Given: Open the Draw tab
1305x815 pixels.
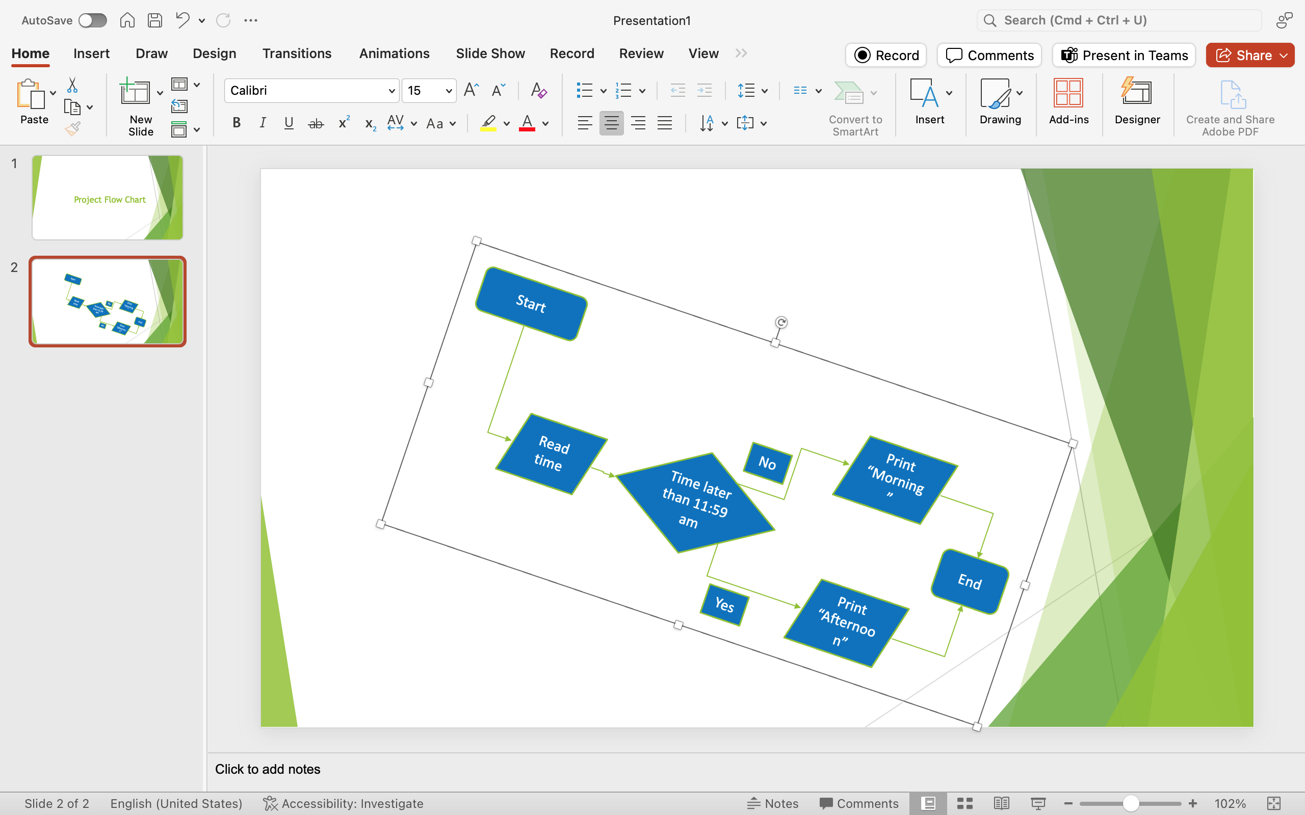Looking at the screenshot, I should click(151, 53).
